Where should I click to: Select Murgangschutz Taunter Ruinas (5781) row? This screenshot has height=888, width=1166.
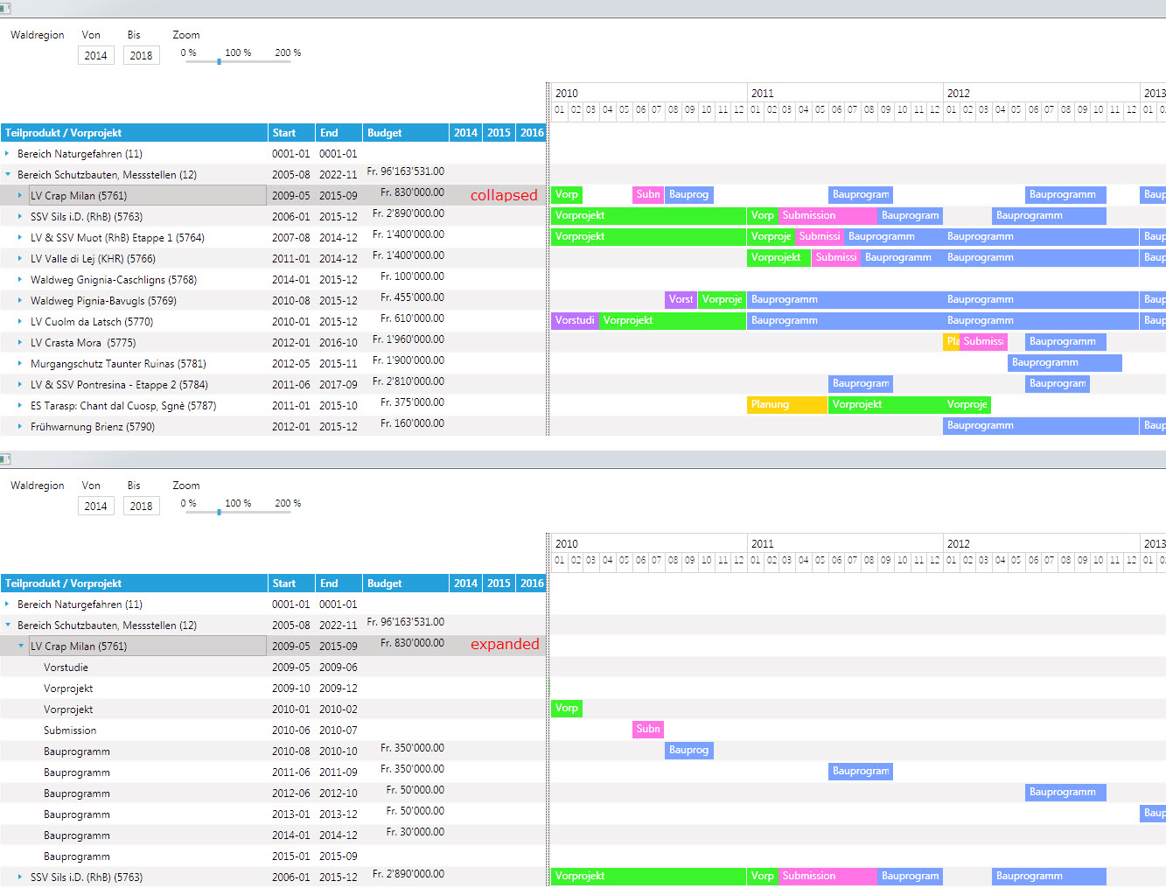point(273,364)
